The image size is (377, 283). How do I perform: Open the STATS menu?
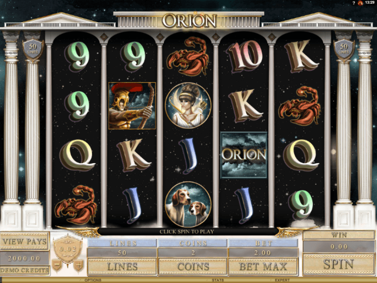tap(218, 280)
